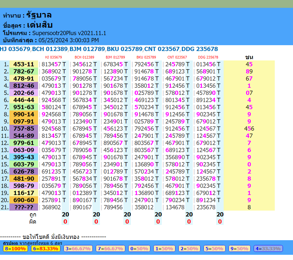Click the Supersootr20Plus v2021.11.1 program text

point(69,33)
